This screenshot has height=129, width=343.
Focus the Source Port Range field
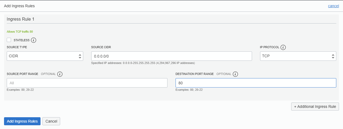(87, 83)
